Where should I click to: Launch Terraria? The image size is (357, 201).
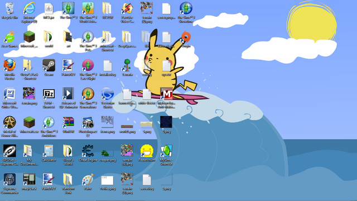(127, 66)
